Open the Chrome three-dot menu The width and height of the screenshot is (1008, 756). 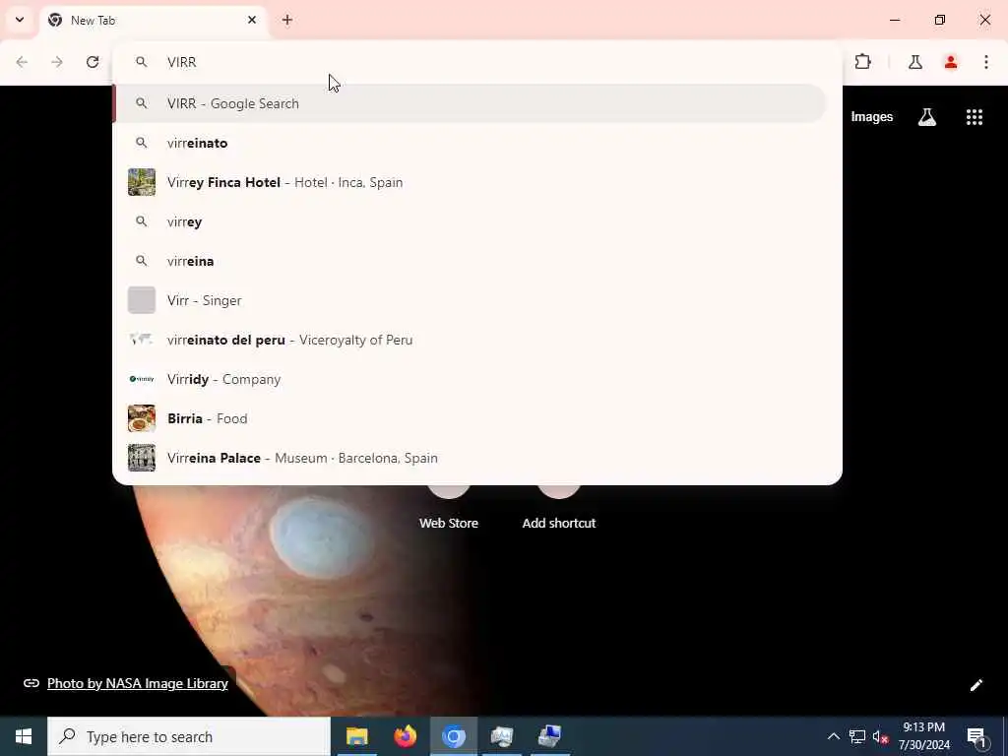[986, 62]
